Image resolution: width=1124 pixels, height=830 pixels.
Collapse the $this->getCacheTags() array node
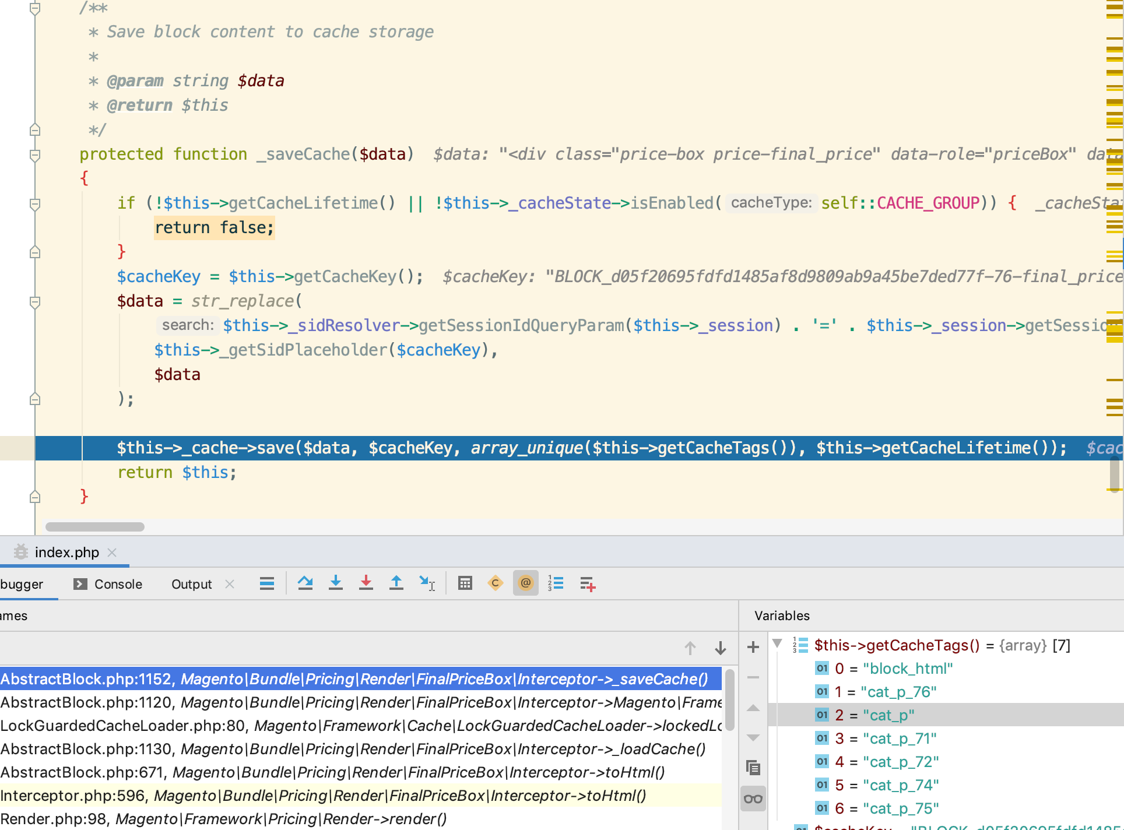777,644
